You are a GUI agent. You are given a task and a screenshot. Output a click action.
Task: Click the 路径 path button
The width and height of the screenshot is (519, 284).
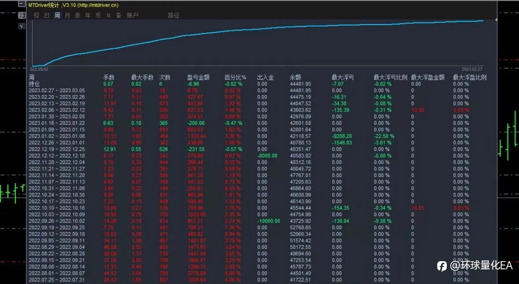click(173, 15)
